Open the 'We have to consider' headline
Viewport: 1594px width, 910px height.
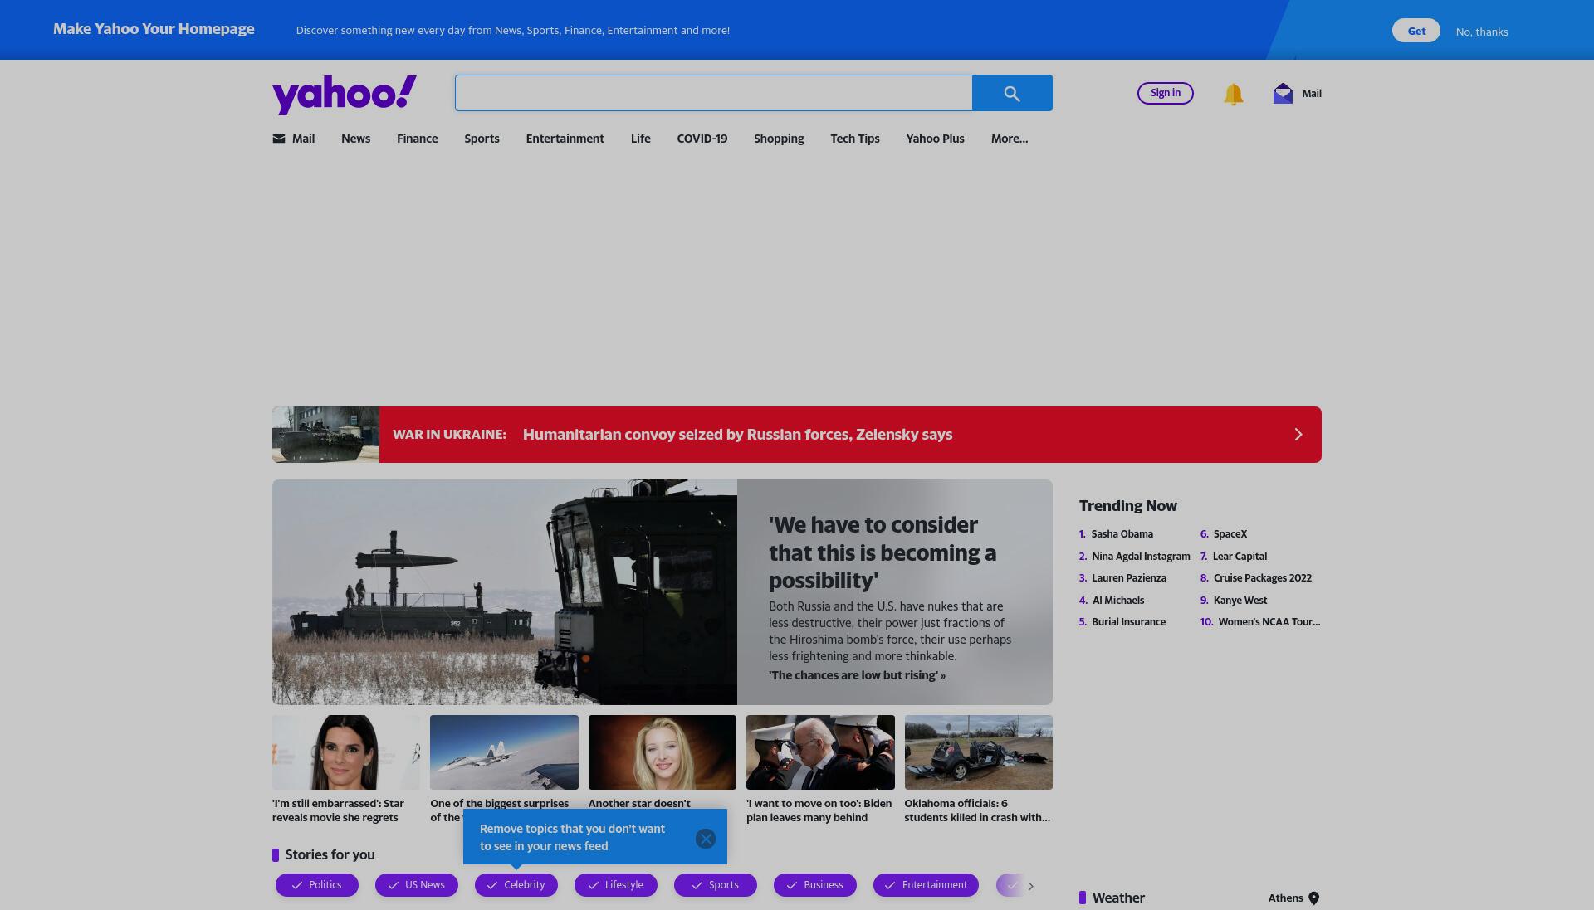pyautogui.click(x=883, y=552)
